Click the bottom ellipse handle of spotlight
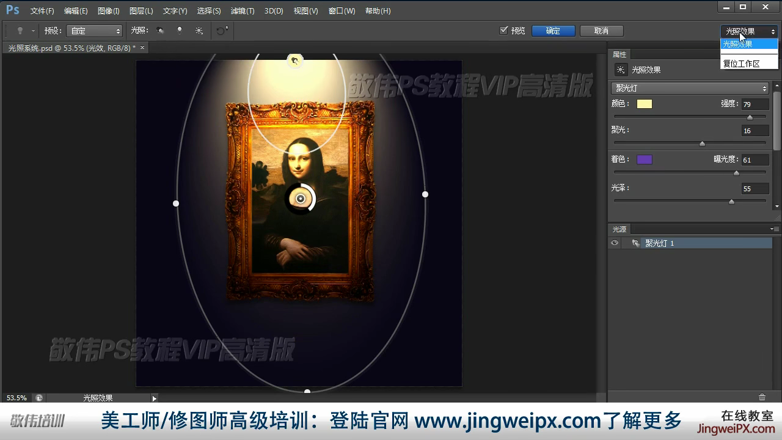Viewport: 782px width, 440px height. point(307,391)
